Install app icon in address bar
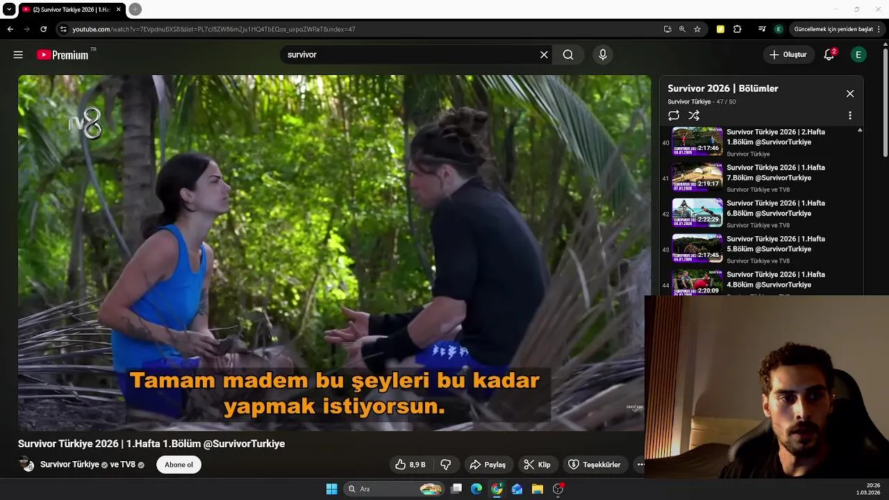 pyautogui.click(x=667, y=29)
